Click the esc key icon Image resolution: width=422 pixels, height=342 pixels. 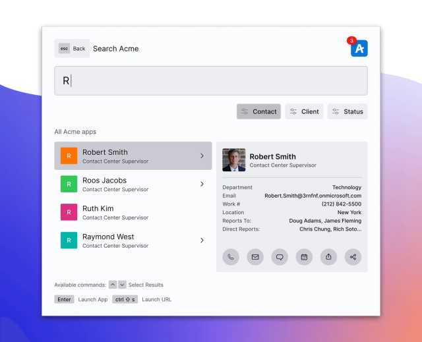tap(64, 48)
